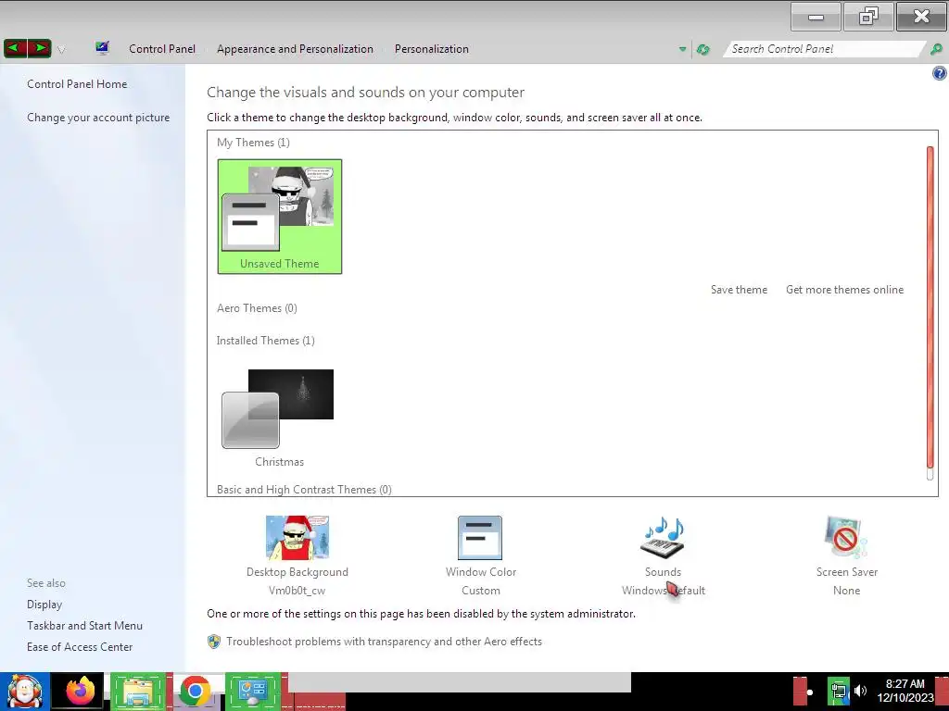Image resolution: width=949 pixels, height=711 pixels.
Task: Go forward using the green forward arrow
Action: tap(39, 48)
